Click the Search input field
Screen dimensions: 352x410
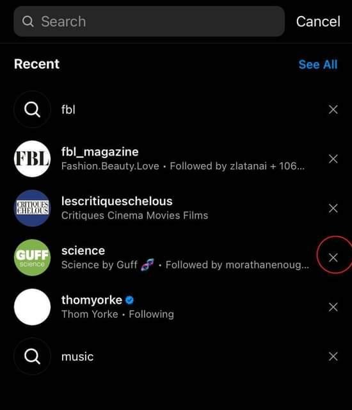tap(149, 21)
